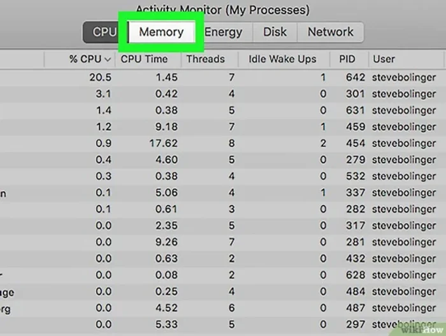Viewport: 446px width, 336px height.
Task: Click stevebolinger in the PID 487 row
Action: (x=404, y=309)
